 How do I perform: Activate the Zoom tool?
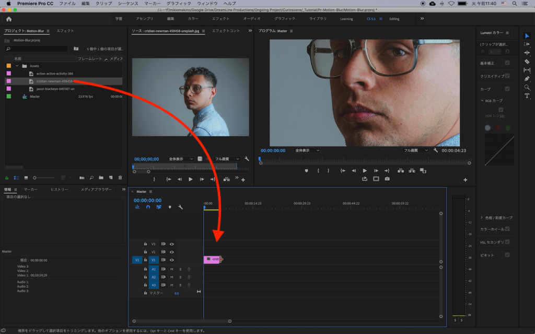click(x=527, y=87)
